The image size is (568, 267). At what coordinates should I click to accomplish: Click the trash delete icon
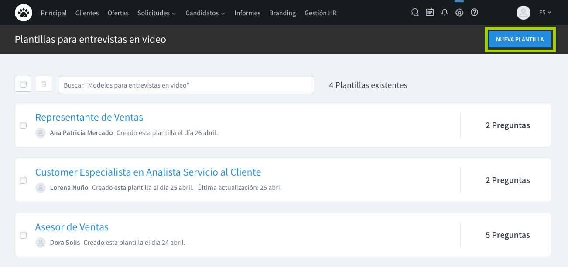[x=44, y=84]
